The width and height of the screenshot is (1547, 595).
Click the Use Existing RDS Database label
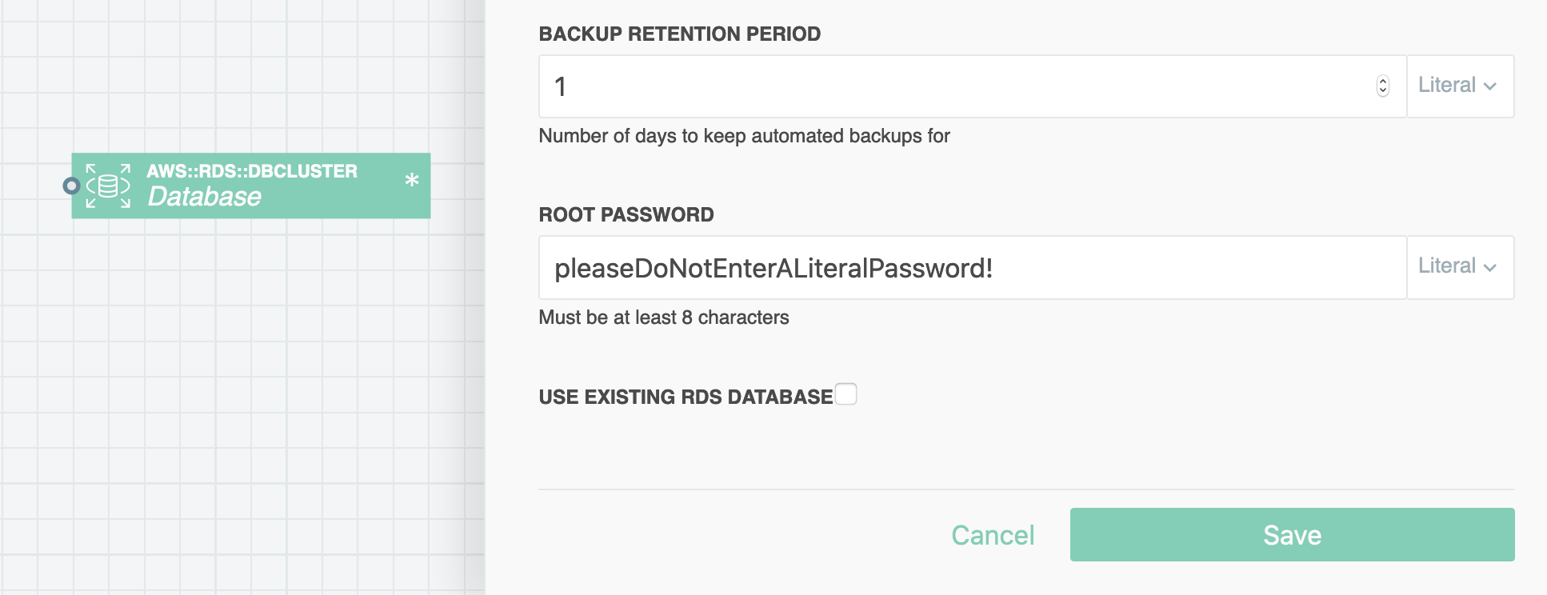coord(686,397)
